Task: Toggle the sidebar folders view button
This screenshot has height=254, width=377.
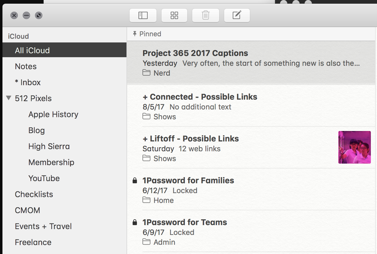Action: click(143, 15)
